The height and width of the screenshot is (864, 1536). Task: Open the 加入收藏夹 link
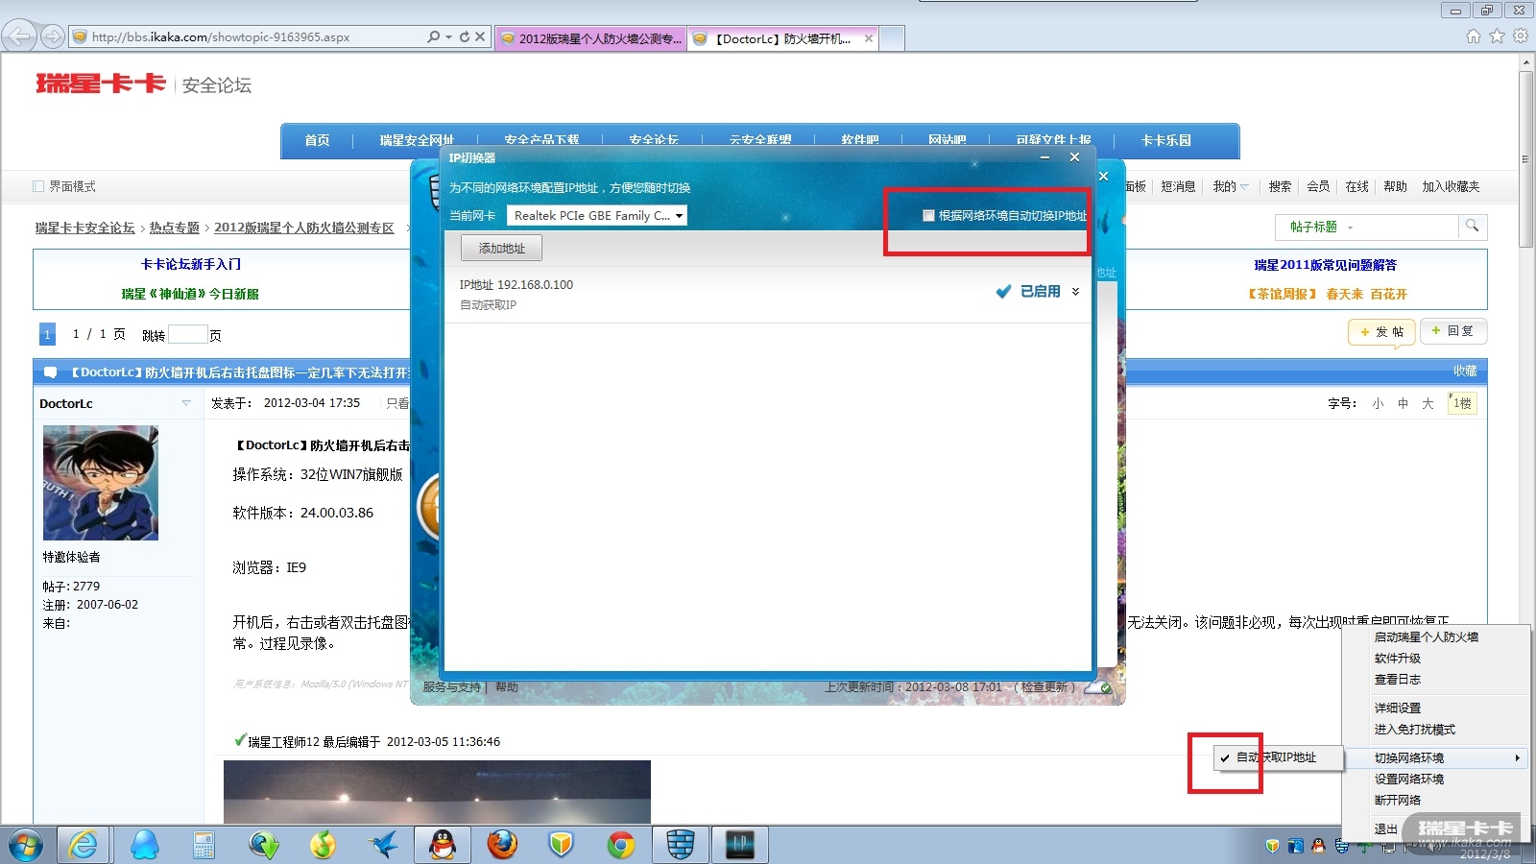tap(1451, 187)
